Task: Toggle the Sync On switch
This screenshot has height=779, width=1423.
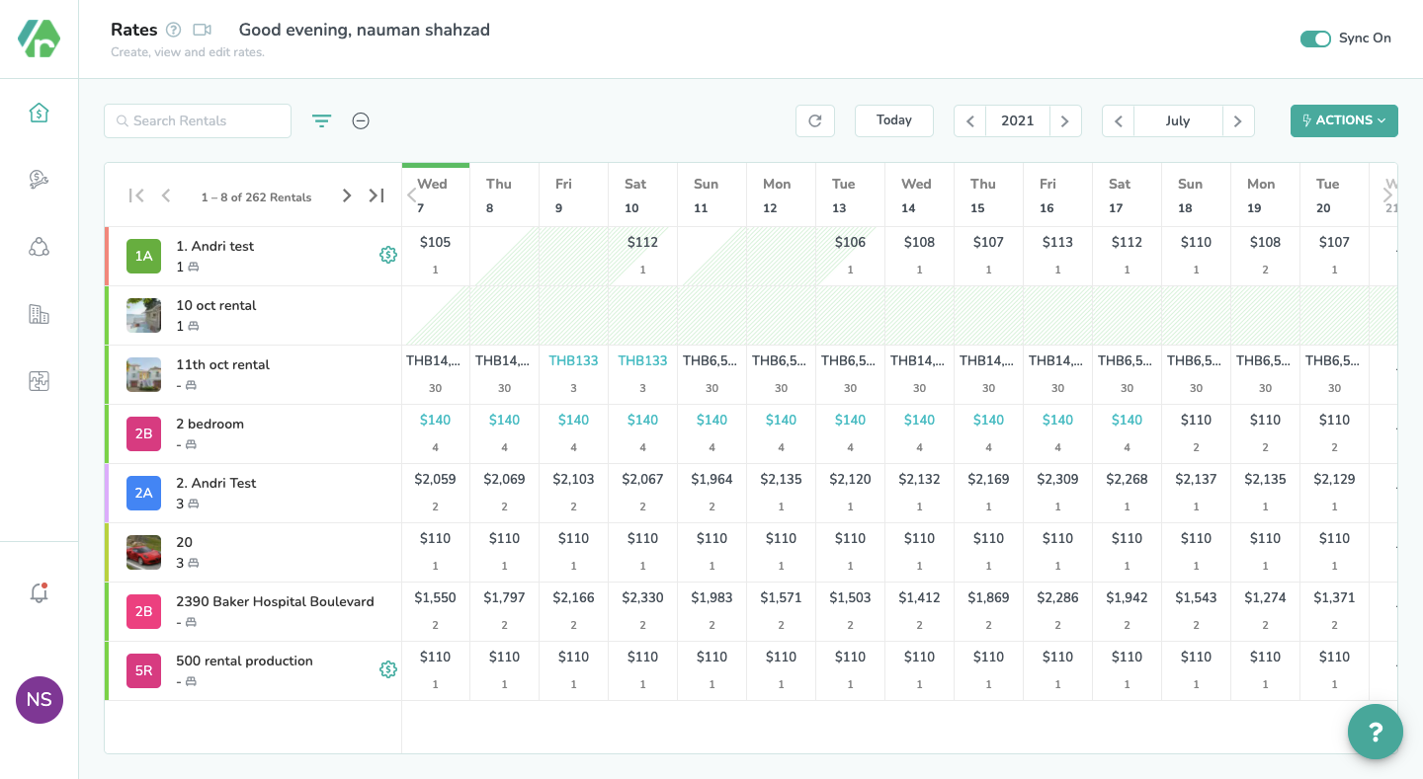Action: pyautogui.click(x=1315, y=39)
